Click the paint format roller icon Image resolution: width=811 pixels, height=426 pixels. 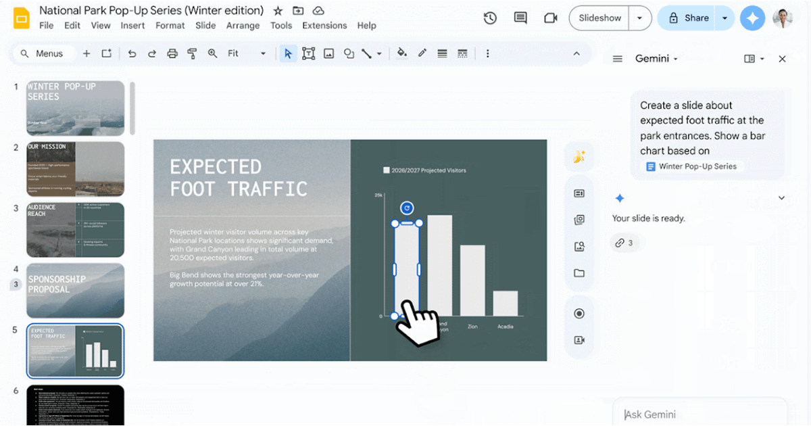click(x=192, y=53)
